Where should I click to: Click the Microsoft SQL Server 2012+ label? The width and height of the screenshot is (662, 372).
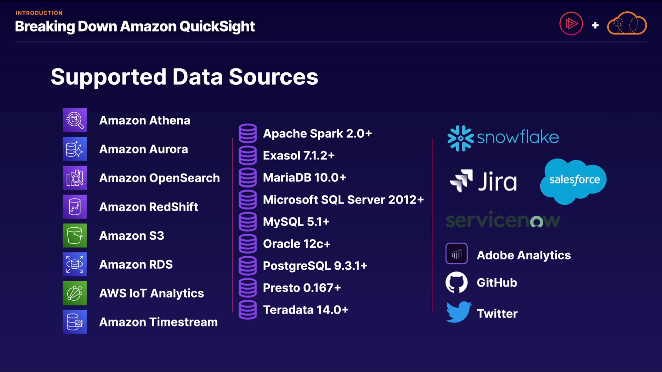tap(343, 200)
